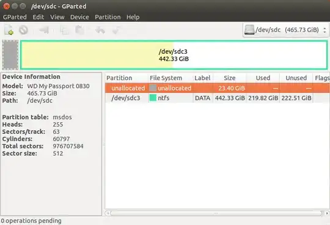Click the horizontal scrollbar of partition list
This screenshot has height=225, width=330.
tap(216, 213)
